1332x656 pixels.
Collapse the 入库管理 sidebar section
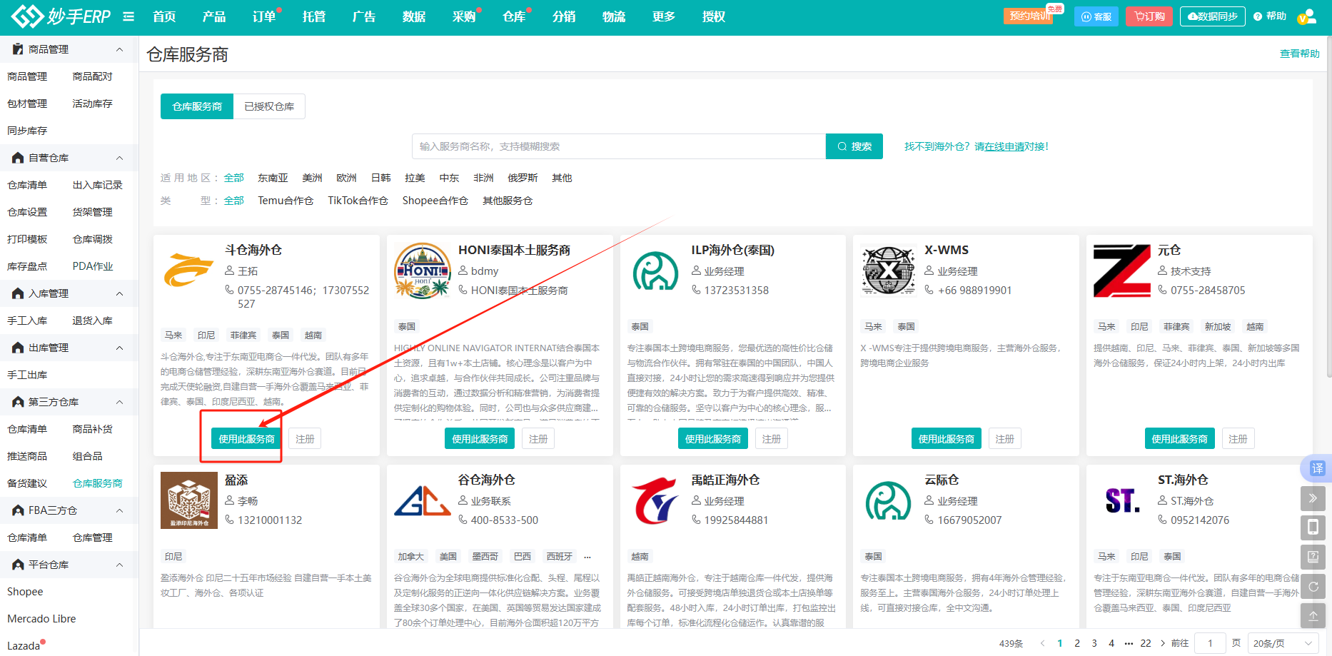[119, 293]
